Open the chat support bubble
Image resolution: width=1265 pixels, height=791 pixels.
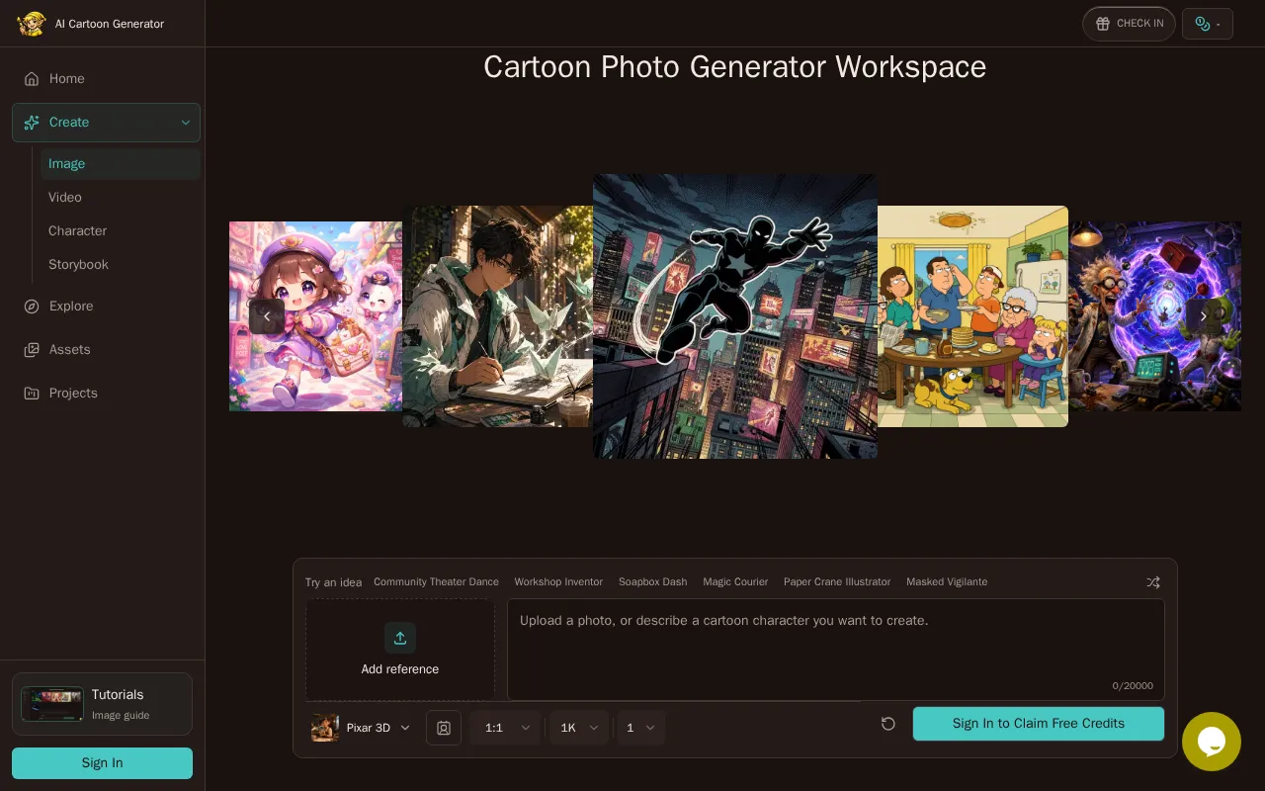pos(1212,742)
